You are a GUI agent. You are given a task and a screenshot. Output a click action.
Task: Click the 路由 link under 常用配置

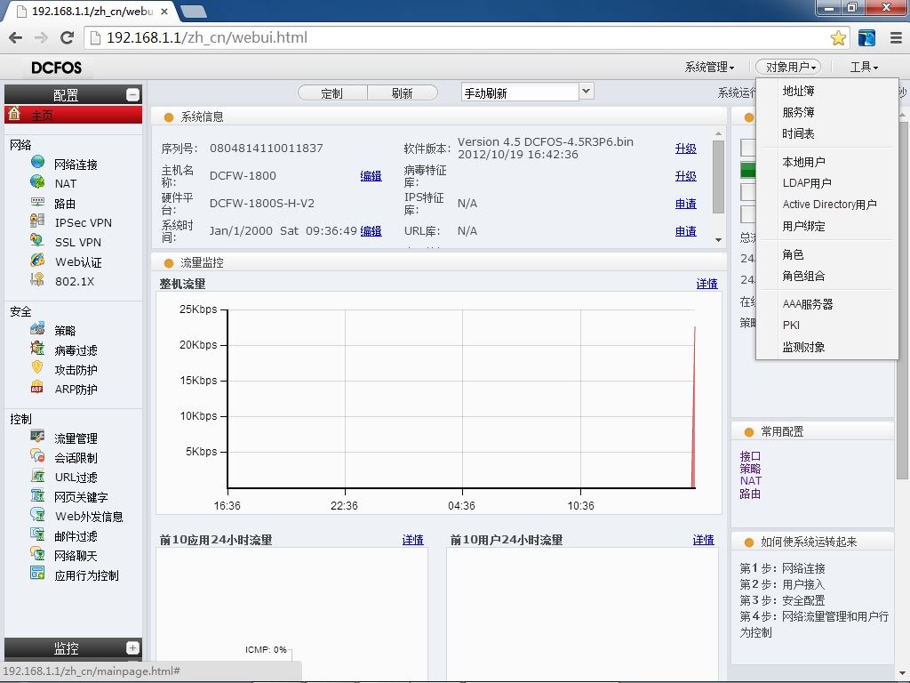pos(750,494)
